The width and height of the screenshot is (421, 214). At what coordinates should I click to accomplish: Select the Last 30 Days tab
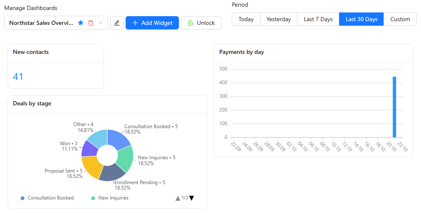click(x=362, y=19)
